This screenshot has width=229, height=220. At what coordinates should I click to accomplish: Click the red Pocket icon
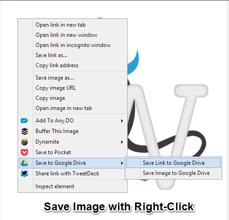[24, 152]
